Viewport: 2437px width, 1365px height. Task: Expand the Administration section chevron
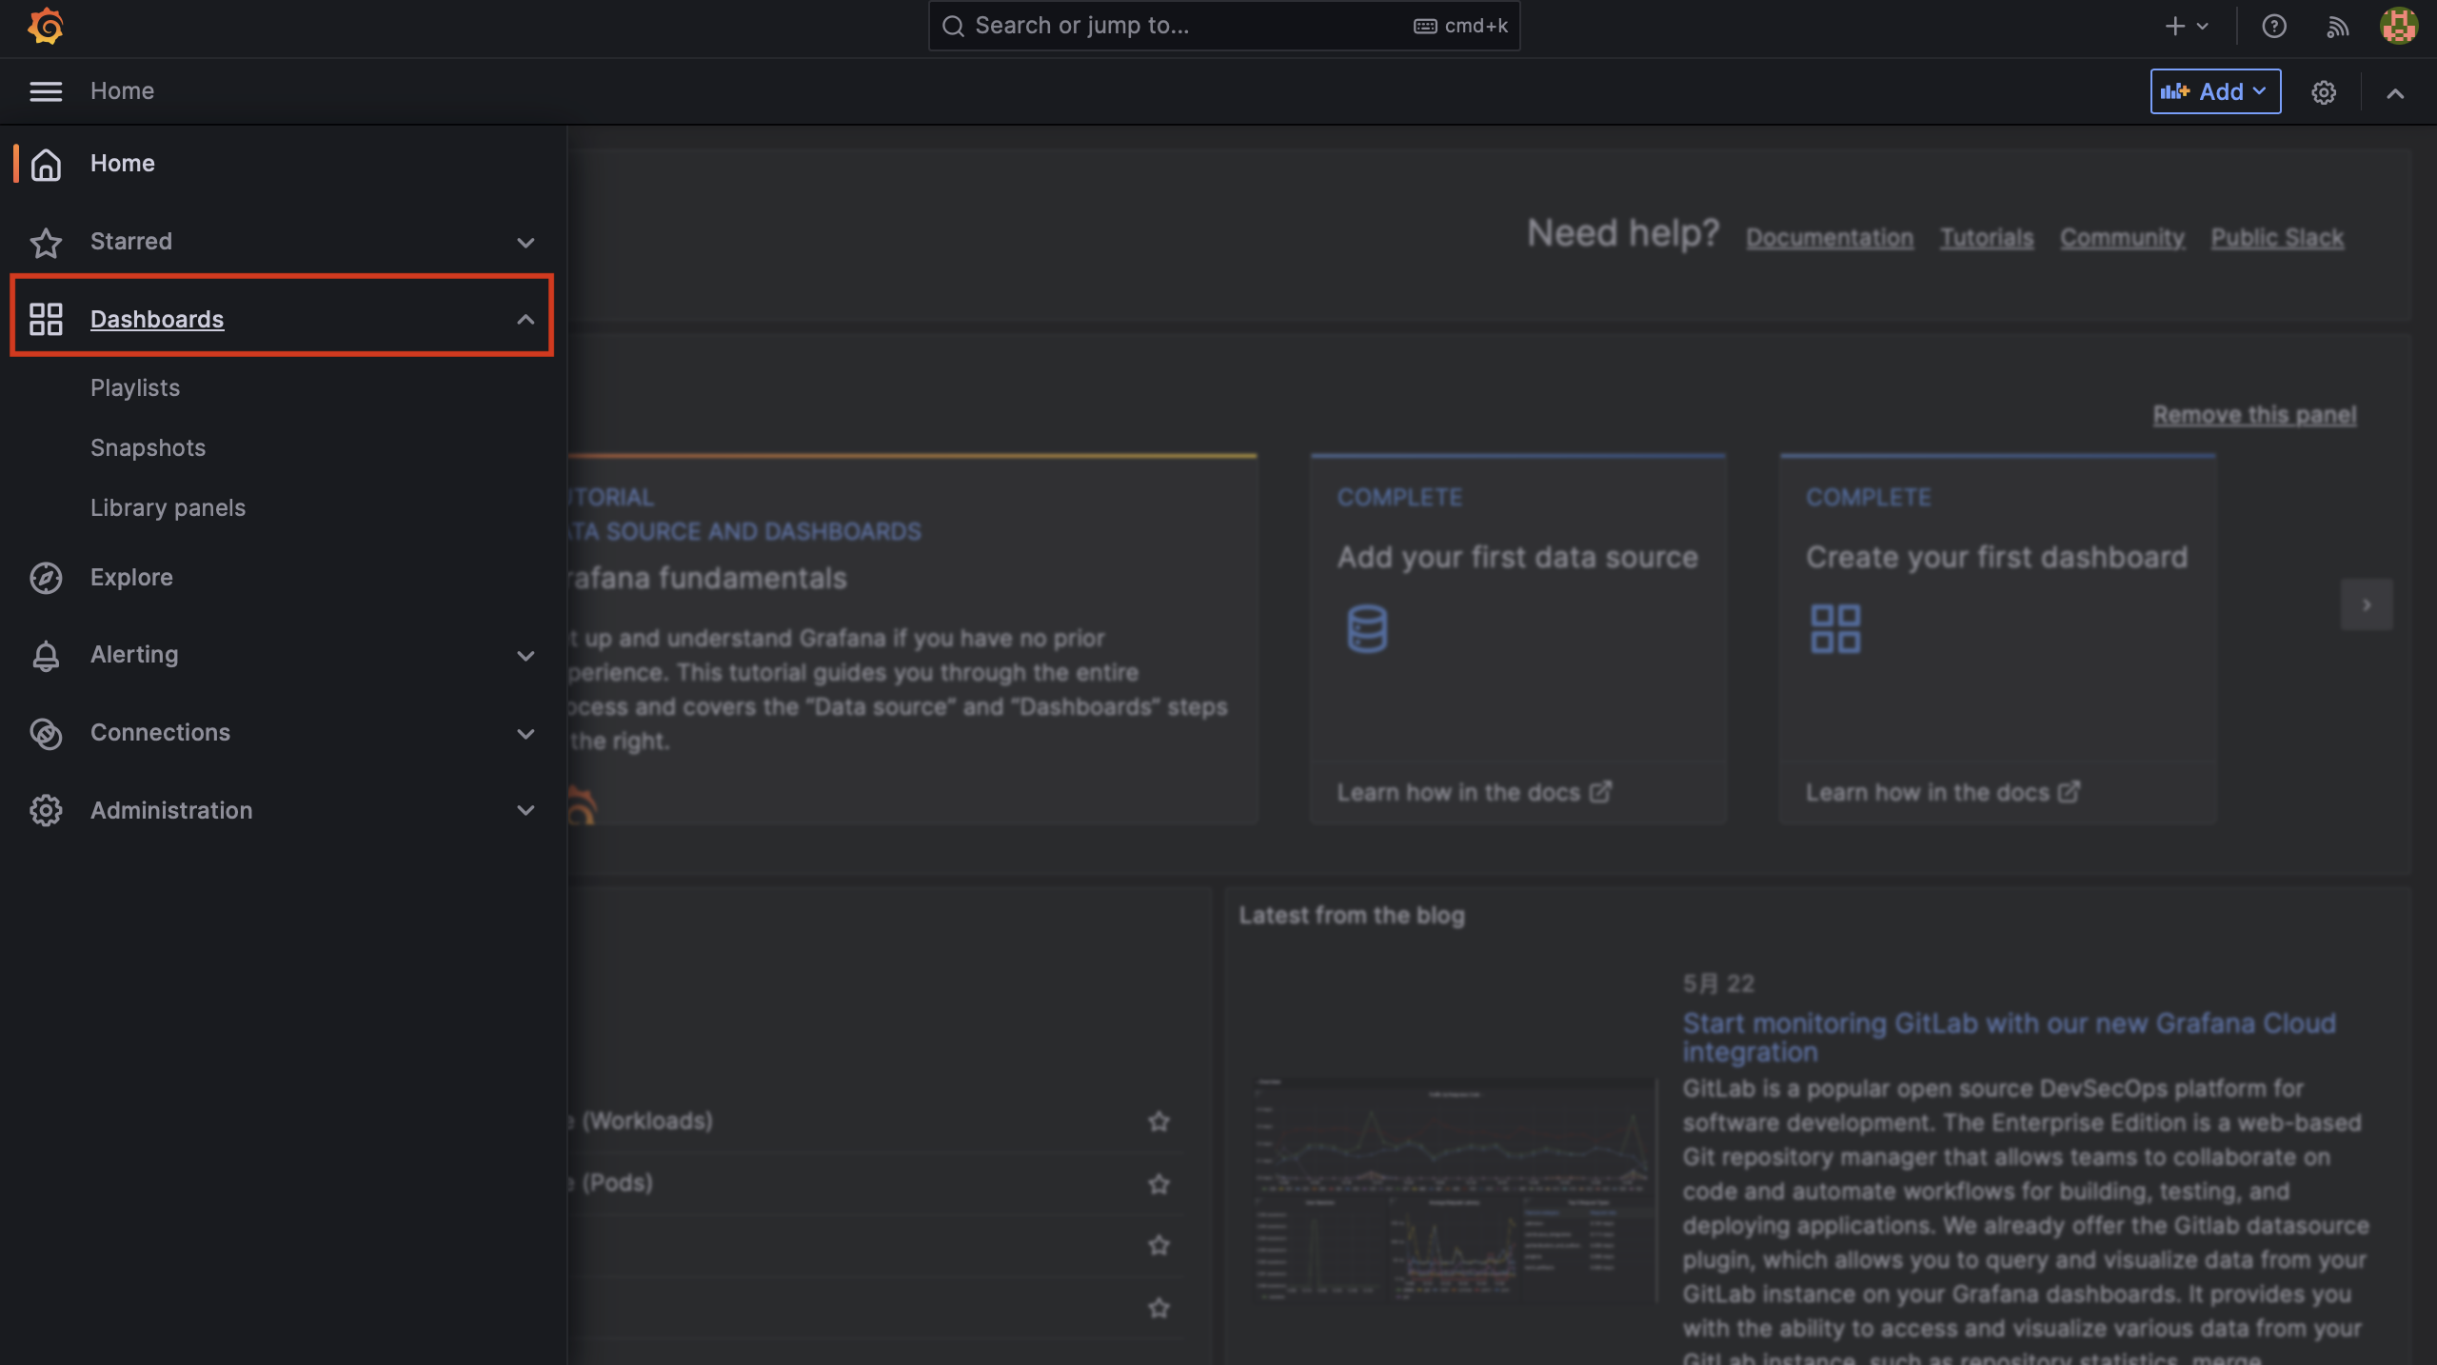tap(525, 811)
